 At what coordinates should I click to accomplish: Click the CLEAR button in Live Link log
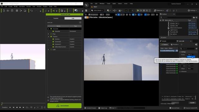(192, 103)
